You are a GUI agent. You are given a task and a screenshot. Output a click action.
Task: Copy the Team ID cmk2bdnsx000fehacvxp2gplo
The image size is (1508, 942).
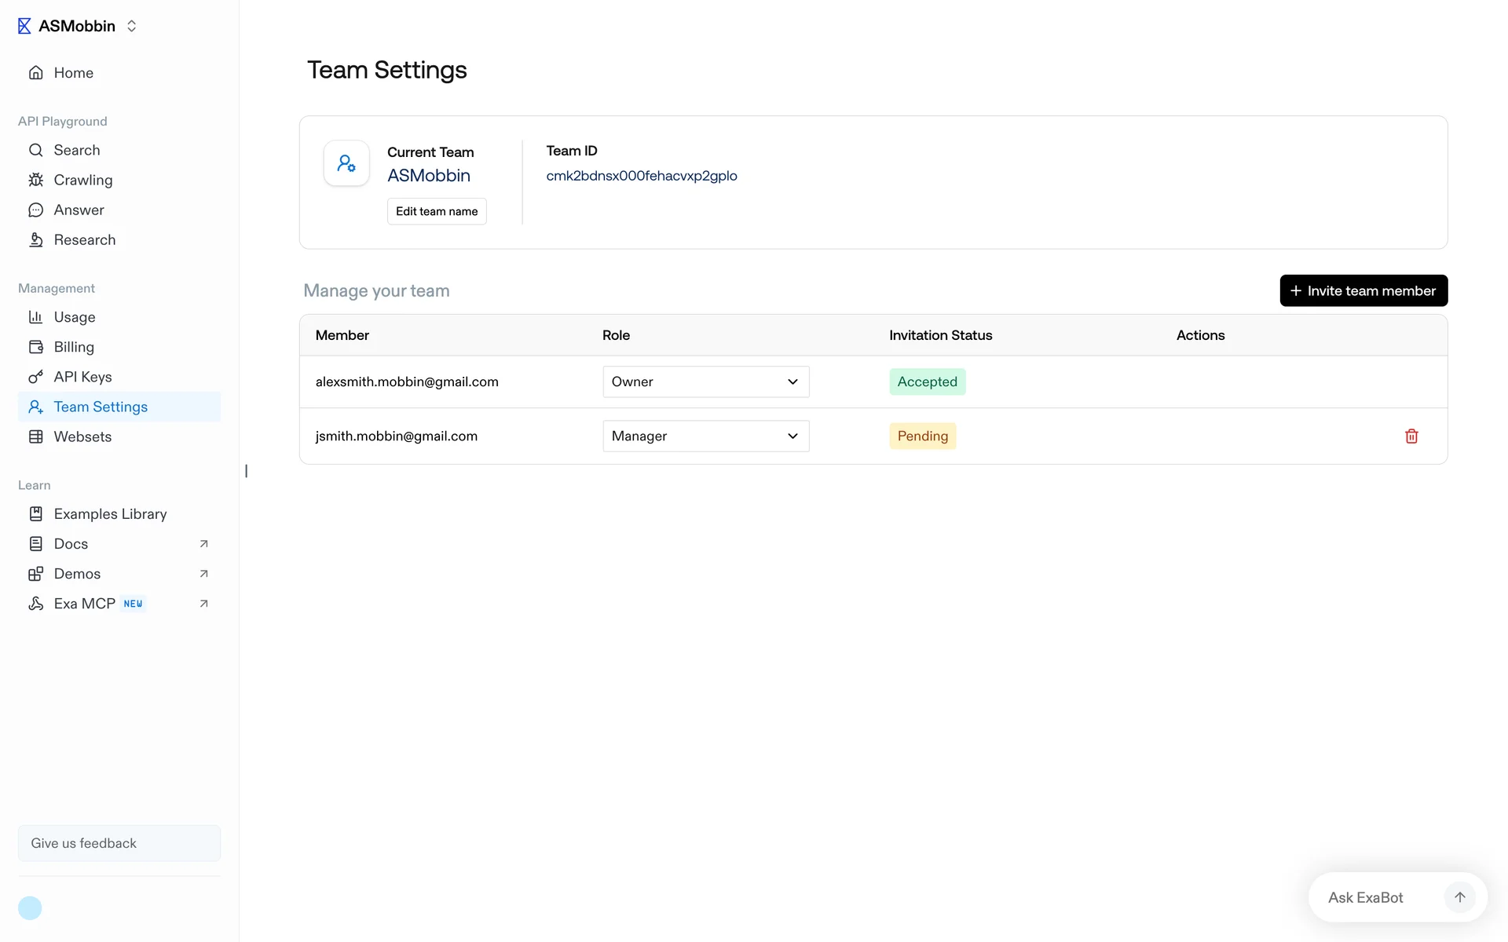click(641, 176)
